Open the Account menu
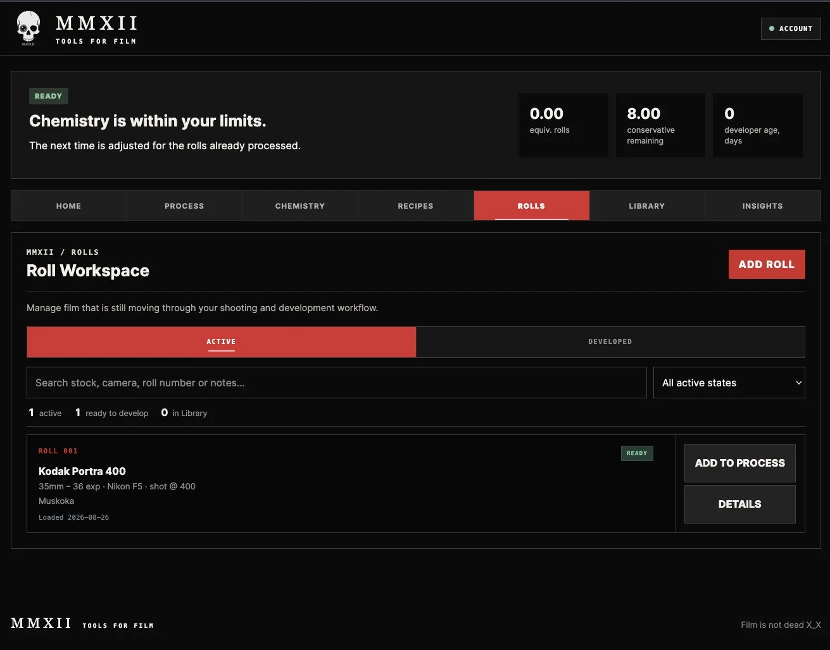 pos(791,28)
